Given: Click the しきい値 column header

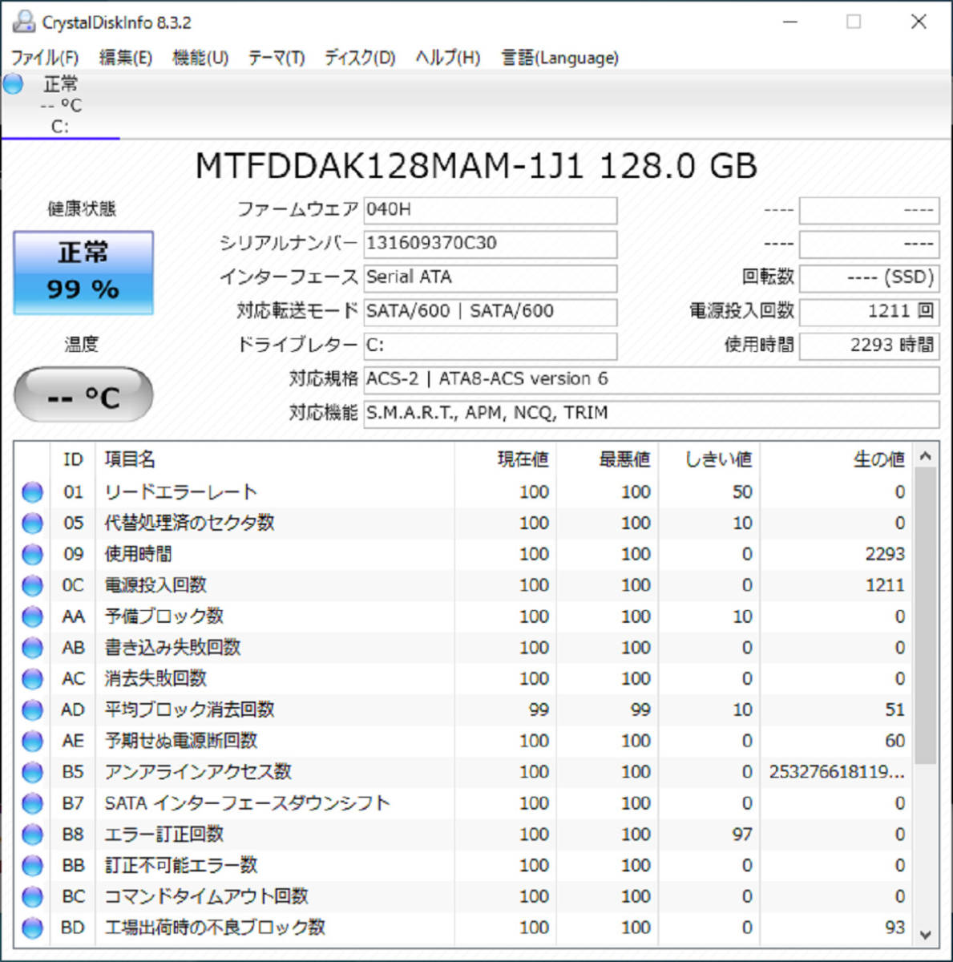Looking at the screenshot, I should (x=709, y=459).
